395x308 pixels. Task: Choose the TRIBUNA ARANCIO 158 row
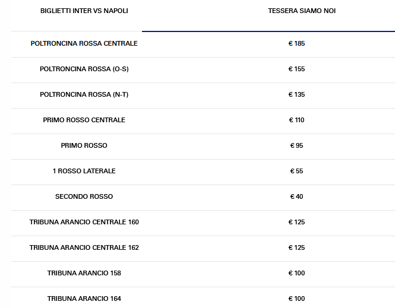pyautogui.click(x=84, y=274)
